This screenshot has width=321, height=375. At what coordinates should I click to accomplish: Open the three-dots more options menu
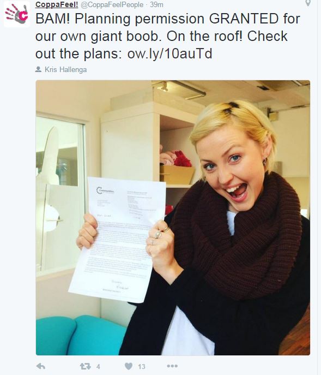tap(172, 366)
